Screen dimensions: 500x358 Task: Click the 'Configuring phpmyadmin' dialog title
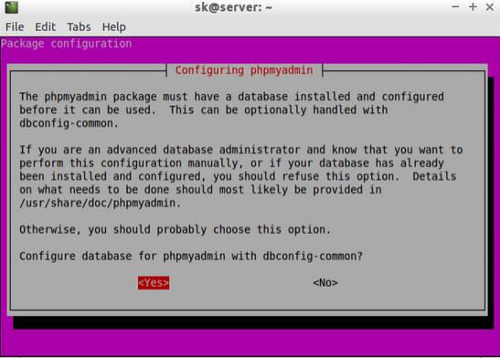[244, 70]
